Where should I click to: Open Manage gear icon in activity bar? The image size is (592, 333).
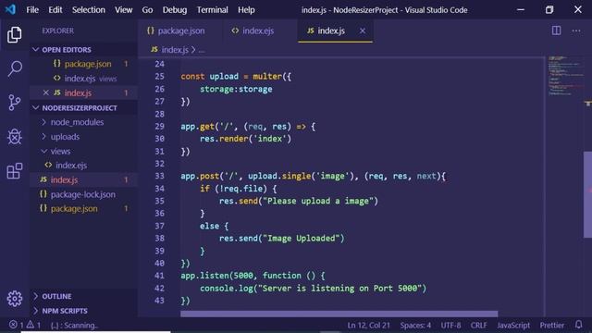click(x=15, y=298)
